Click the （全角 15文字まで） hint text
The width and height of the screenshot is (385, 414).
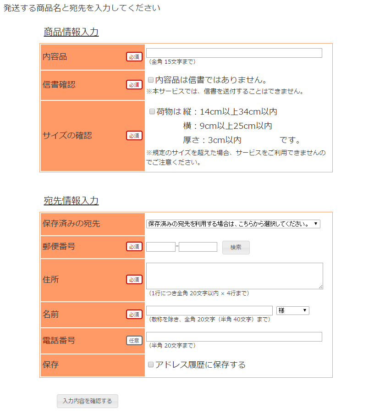(x=172, y=62)
